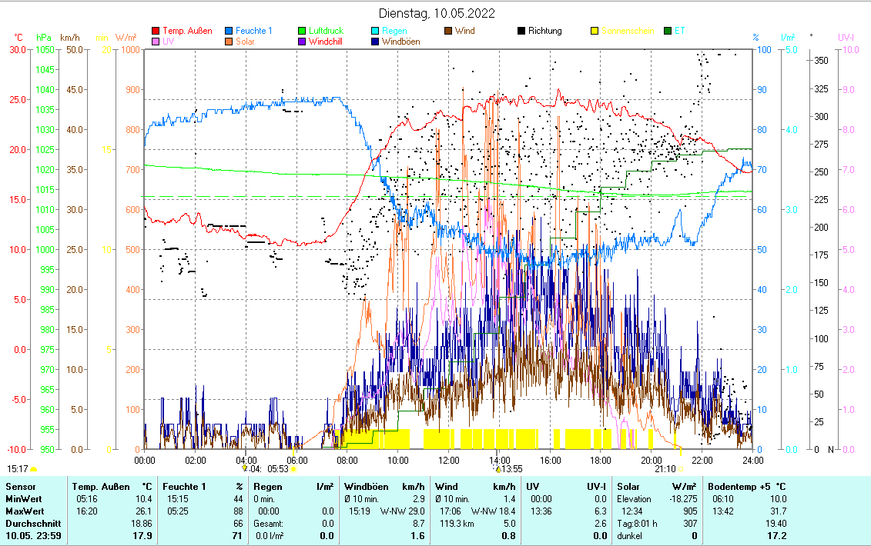Select the green Luftdruck legend marker

coord(303,32)
